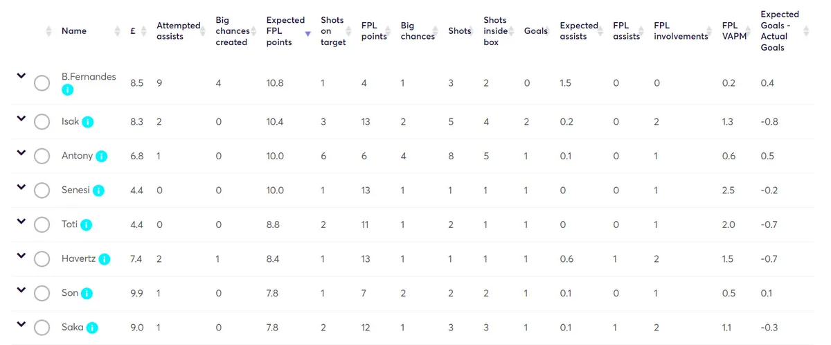Open info icon next to Isak
The width and height of the screenshot is (831, 345).
(x=87, y=122)
